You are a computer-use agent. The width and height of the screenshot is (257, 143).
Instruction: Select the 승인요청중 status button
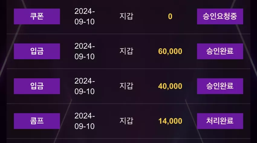pos(220,16)
